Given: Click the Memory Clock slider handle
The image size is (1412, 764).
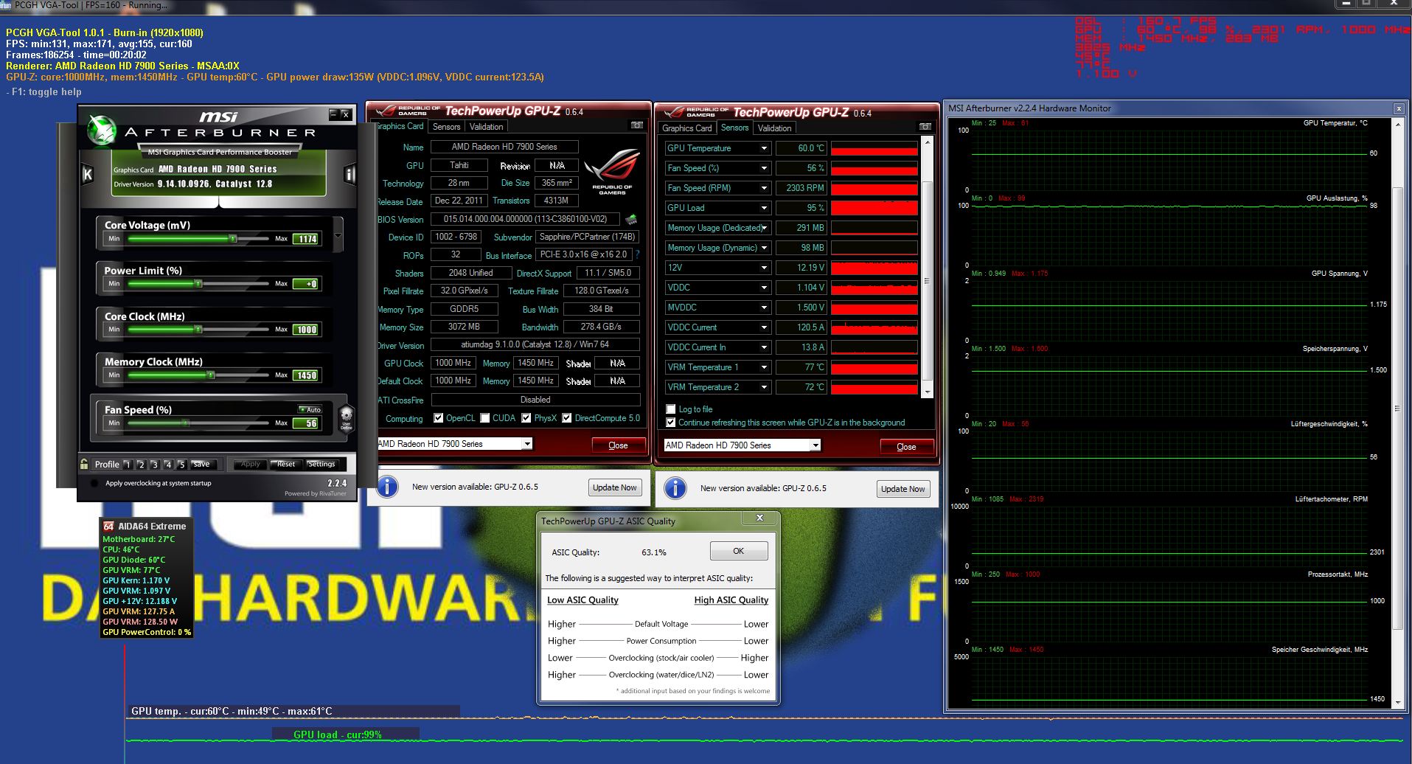Looking at the screenshot, I should coord(210,375).
